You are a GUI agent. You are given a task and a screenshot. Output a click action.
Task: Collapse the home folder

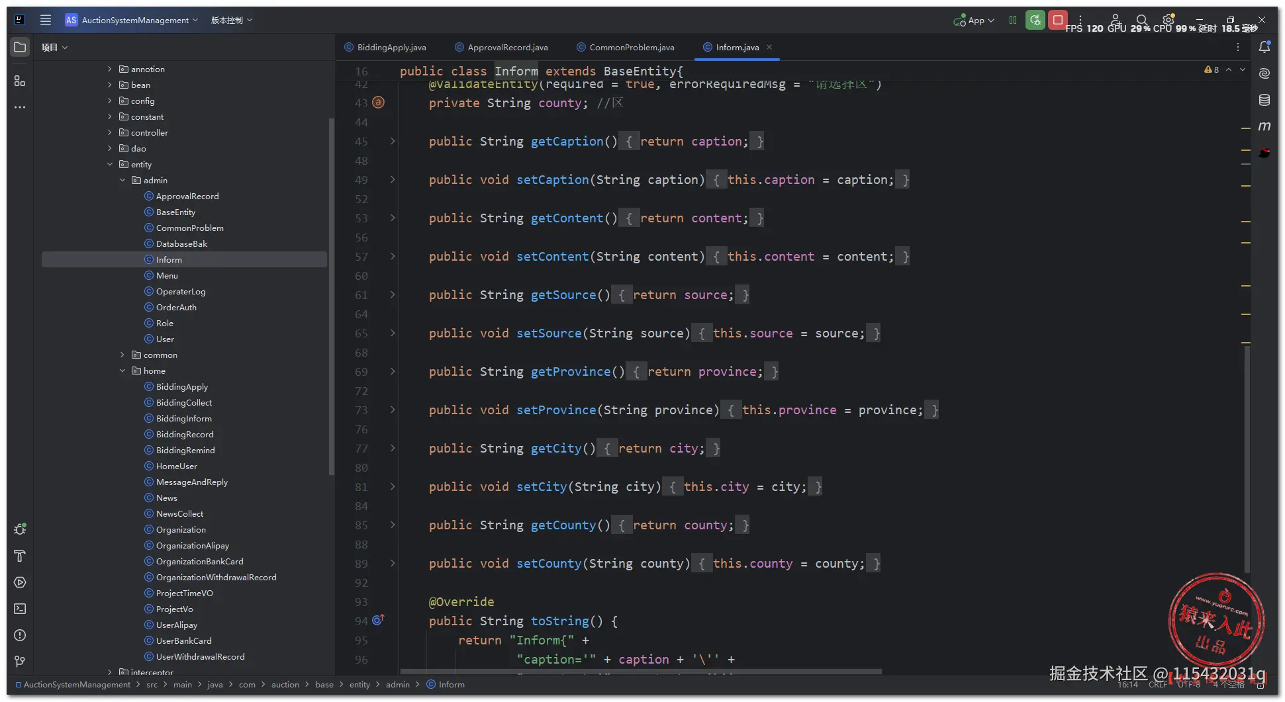[122, 371]
